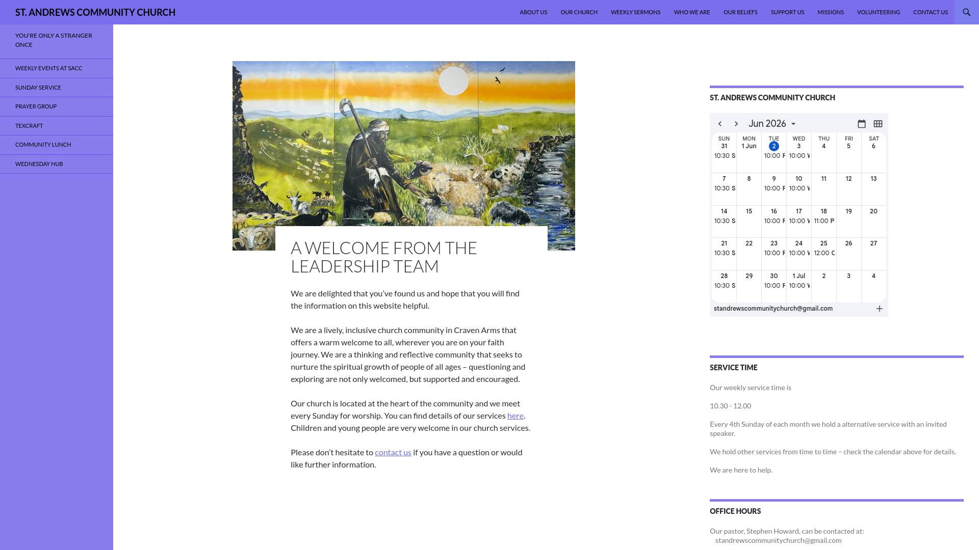Click the pastor email address under Office Hours
This screenshot has height=550, width=979.
(778, 540)
